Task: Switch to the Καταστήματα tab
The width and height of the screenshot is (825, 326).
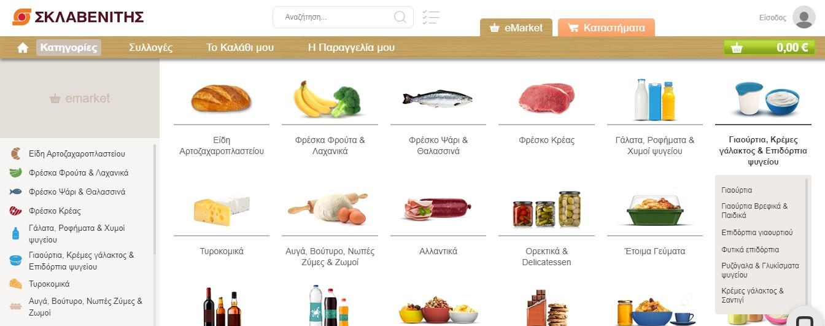Action: click(x=606, y=28)
